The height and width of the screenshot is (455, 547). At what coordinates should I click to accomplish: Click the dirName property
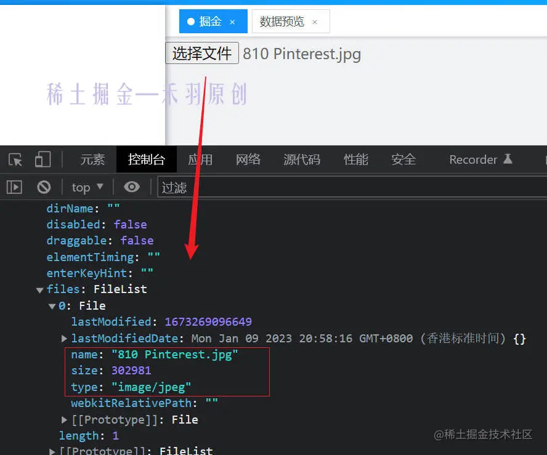pyautogui.click(x=83, y=208)
